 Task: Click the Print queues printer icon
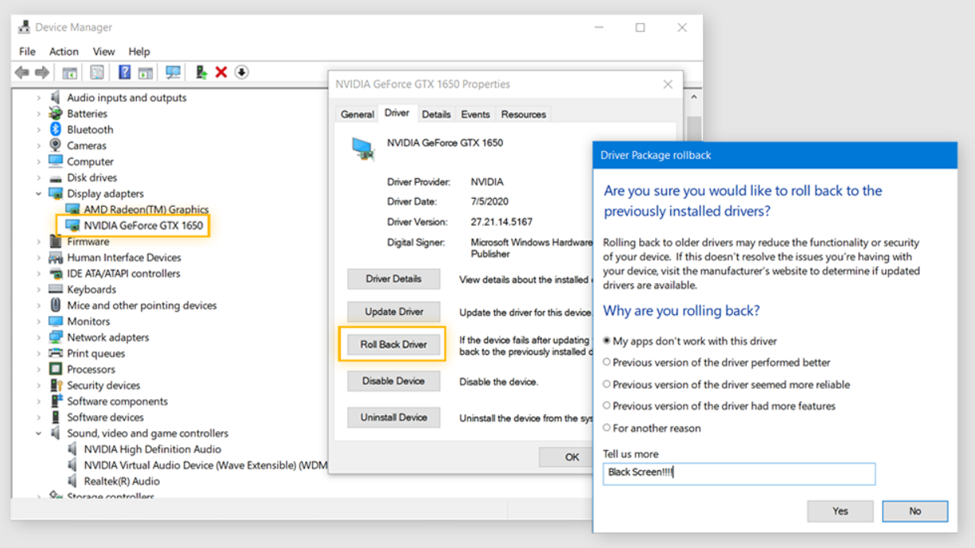(56, 353)
